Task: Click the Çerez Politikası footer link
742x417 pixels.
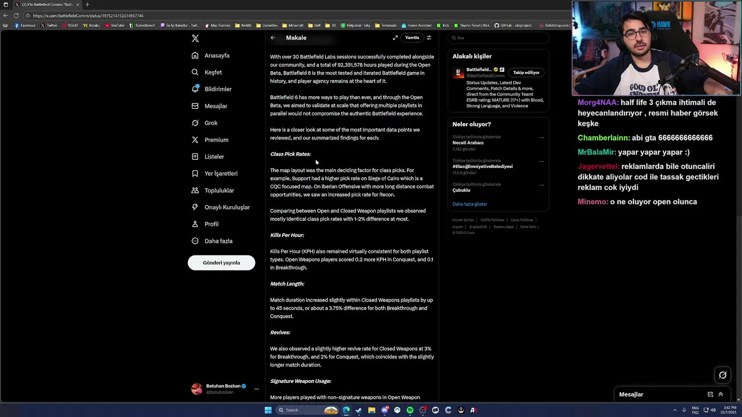Action: [522, 220]
